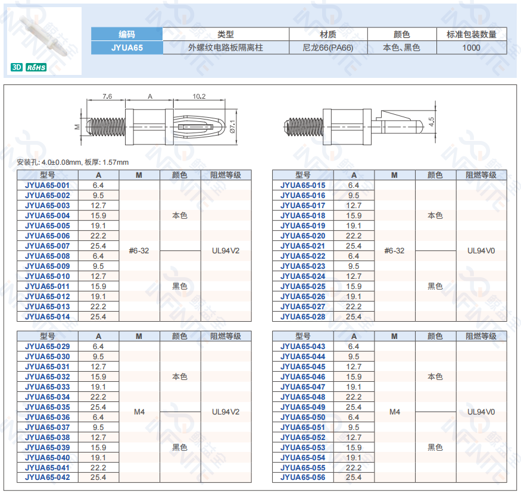This screenshot has width=521, height=493.
Task: Click the 7.6 thread length dimension label
Action: coord(107,96)
